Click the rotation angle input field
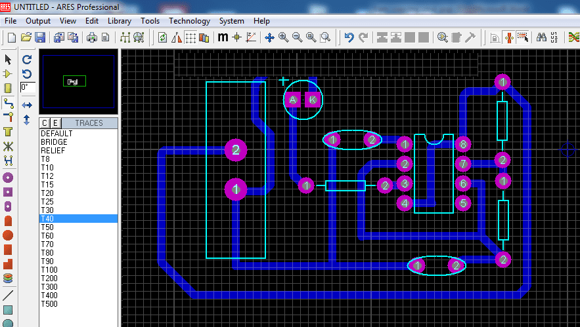 (27, 87)
